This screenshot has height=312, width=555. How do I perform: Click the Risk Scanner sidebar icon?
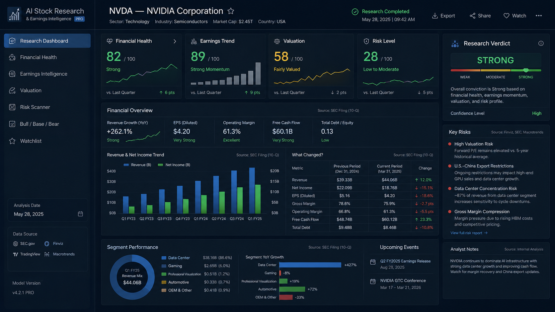click(12, 107)
